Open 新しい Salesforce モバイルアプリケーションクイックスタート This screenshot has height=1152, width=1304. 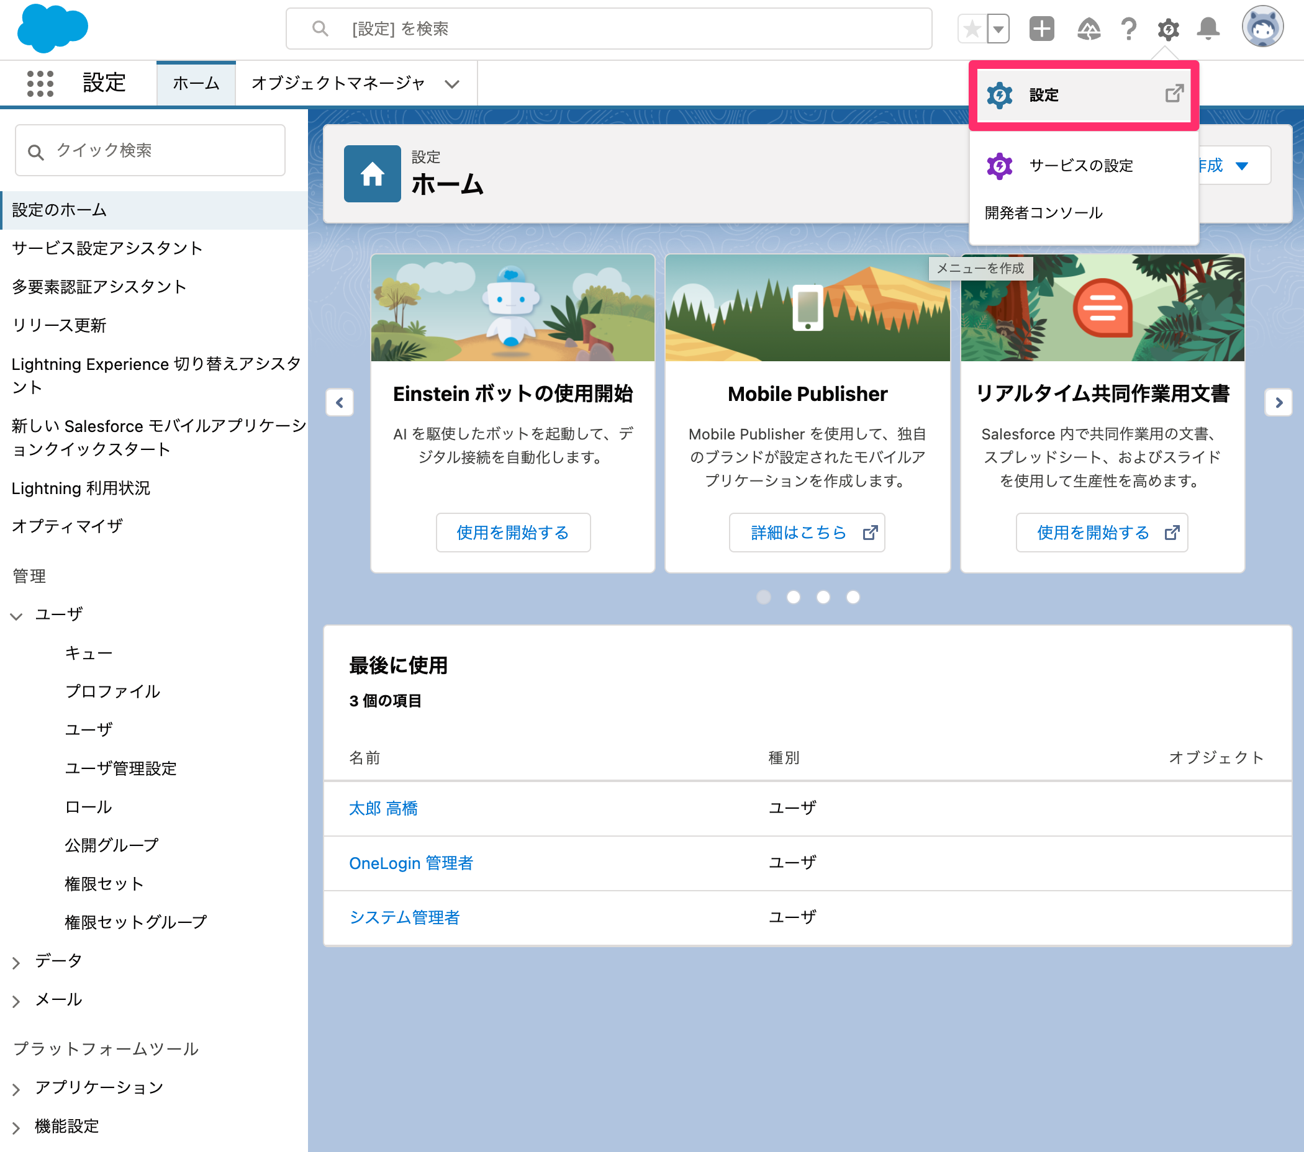pos(160,438)
